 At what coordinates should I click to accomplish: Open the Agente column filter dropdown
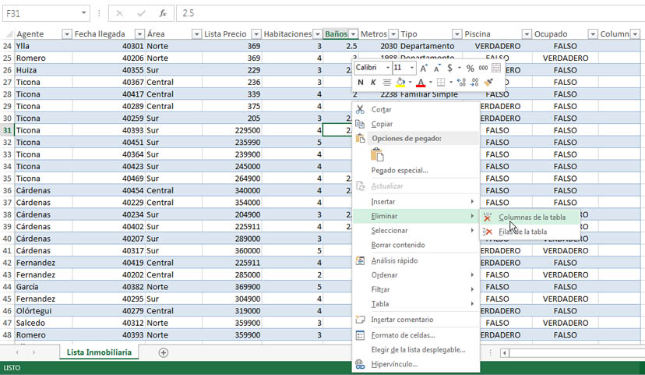pyautogui.click(x=66, y=34)
